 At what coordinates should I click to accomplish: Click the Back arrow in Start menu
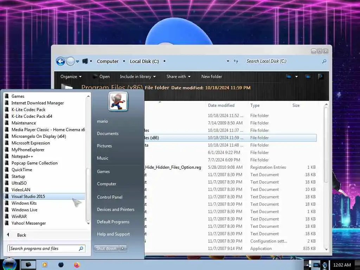pyautogui.click(x=8, y=234)
